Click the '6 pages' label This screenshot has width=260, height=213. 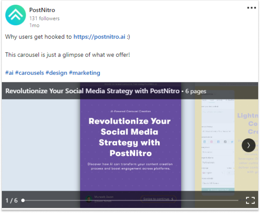pos(196,91)
